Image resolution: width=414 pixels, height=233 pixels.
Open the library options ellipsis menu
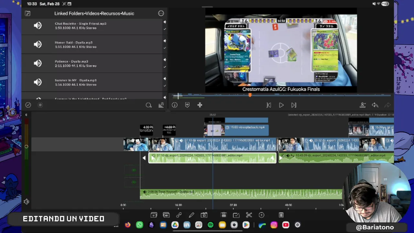click(x=161, y=13)
